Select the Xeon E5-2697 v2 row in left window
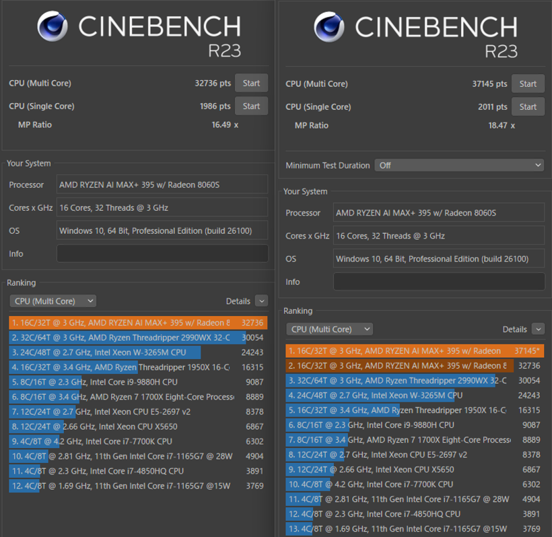552x537 pixels. click(x=138, y=412)
